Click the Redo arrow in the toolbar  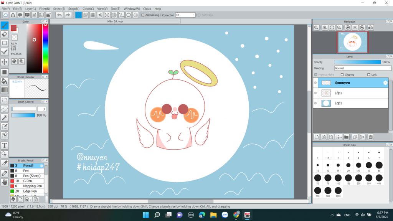coord(68,15)
